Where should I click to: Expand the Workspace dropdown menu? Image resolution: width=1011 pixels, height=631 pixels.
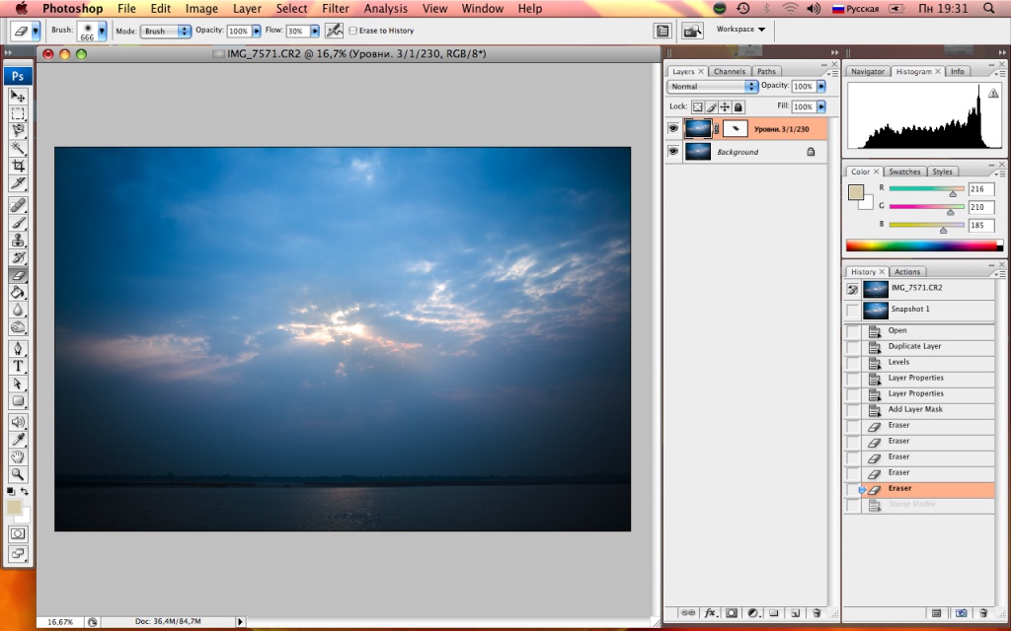(x=740, y=30)
